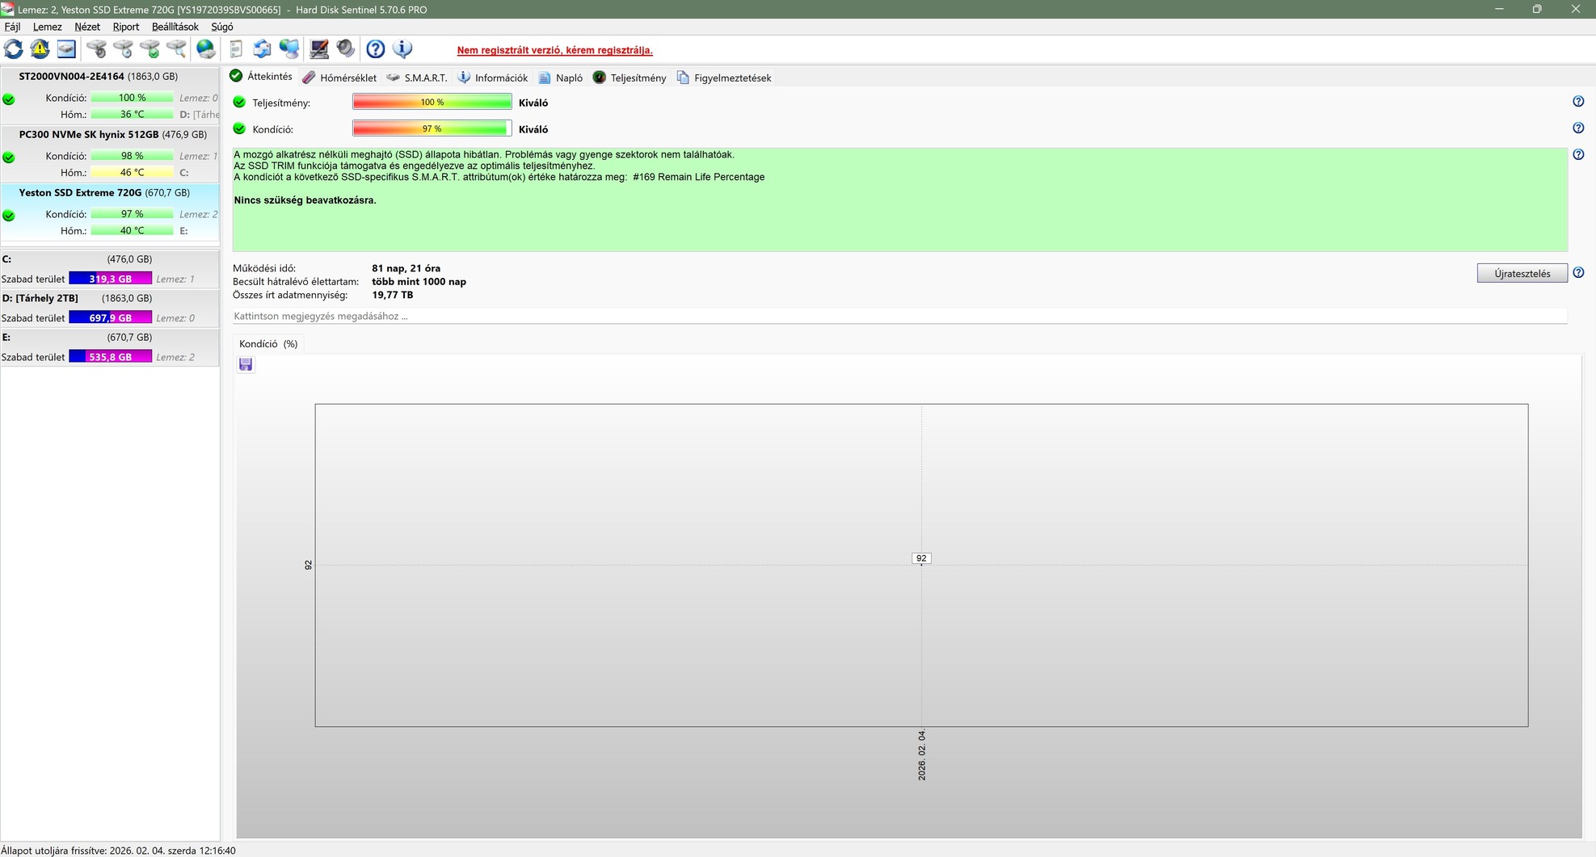The height and width of the screenshot is (857, 1596).
Task: Launch surface test icon with green check
Action: [149, 49]
